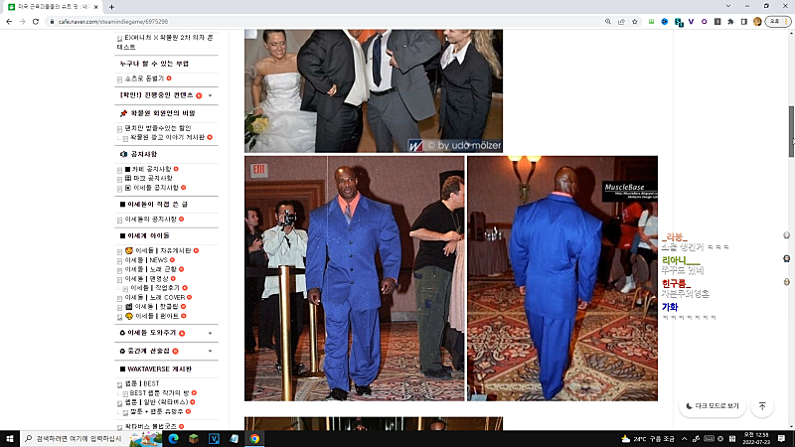Open 이세돌 | 노래 COVER board
795x447 pixels.
155,297
